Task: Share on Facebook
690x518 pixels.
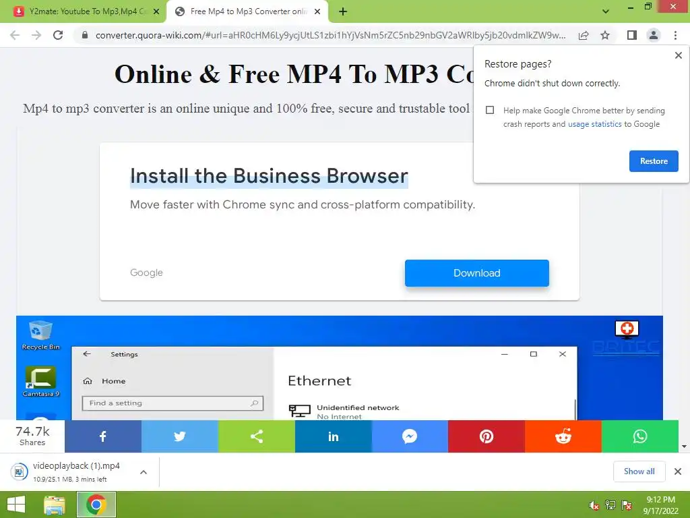Action: point(103,436)
